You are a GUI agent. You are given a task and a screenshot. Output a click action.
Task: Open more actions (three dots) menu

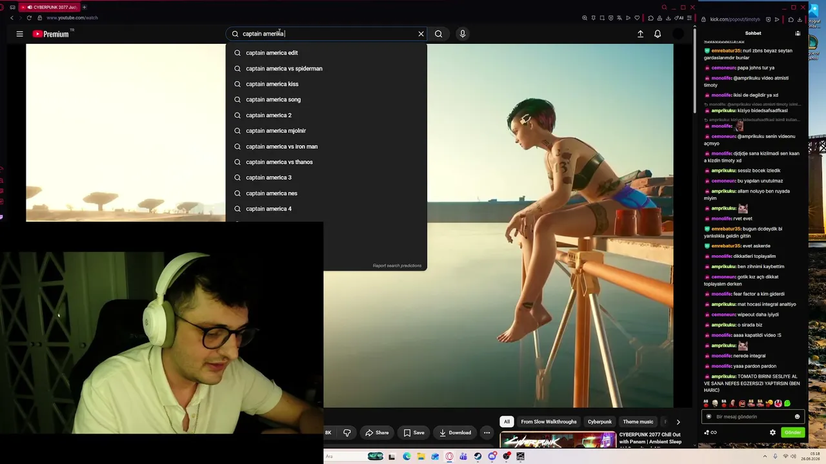pos(487,432)
